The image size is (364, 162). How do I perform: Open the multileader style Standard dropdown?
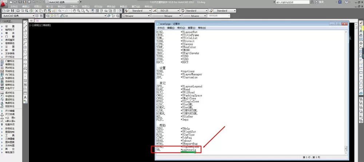tap(225, 11)
